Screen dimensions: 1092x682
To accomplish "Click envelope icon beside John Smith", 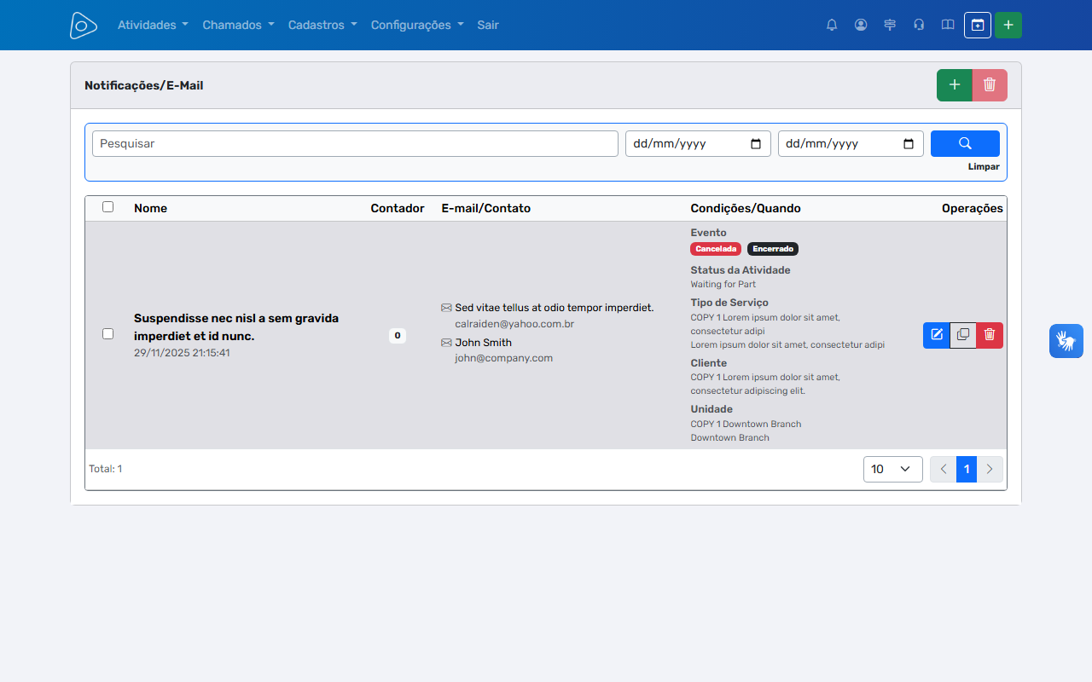I will click(446, 343).
